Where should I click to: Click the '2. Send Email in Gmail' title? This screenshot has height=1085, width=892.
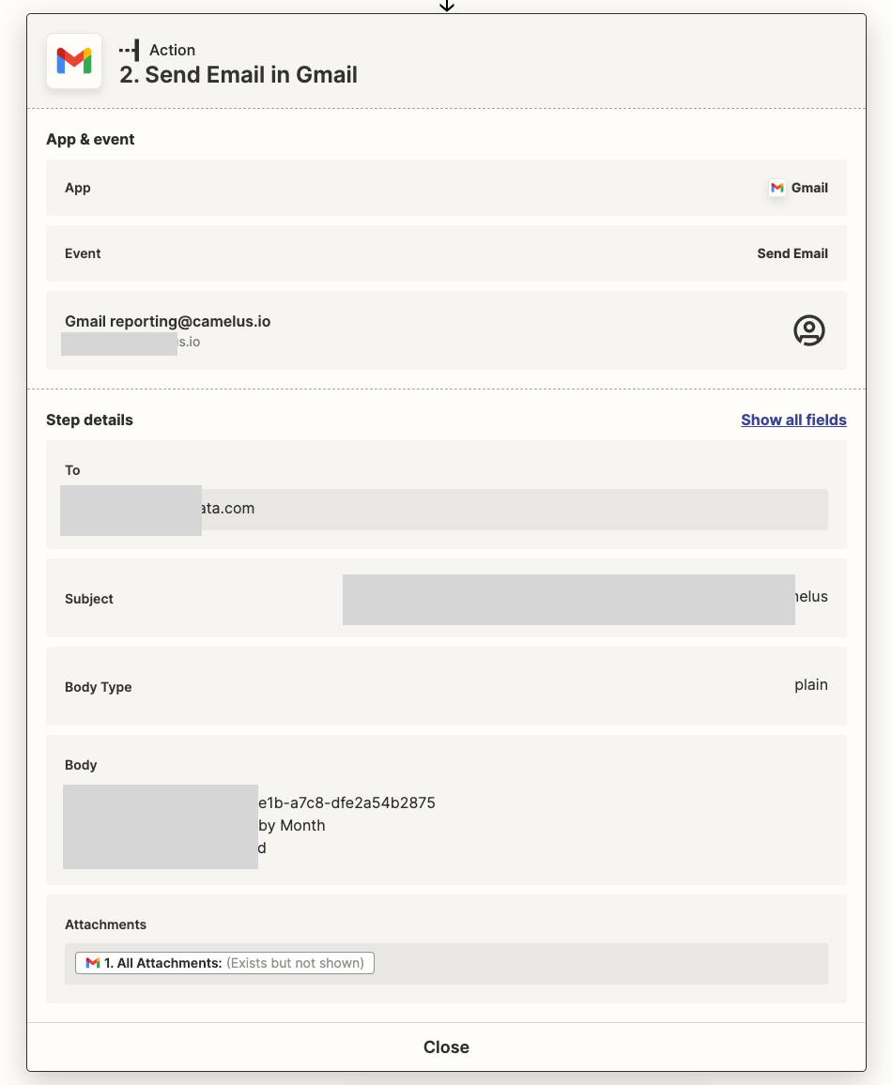238,75
